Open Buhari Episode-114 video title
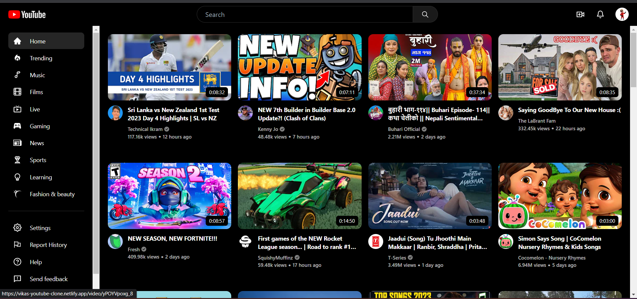 coord(439,114)
